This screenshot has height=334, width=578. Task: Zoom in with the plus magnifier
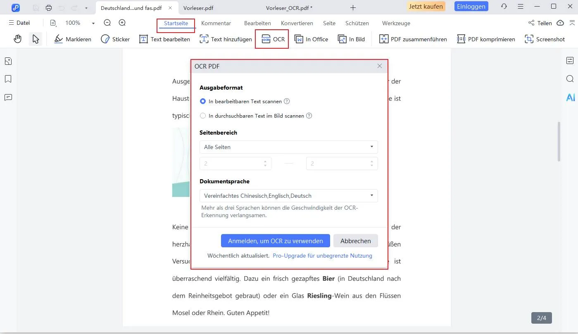pyautogui.click(x=122, y=23)
